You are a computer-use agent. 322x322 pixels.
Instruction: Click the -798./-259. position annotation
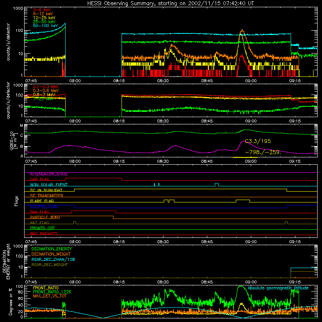[x=263, y=153]
